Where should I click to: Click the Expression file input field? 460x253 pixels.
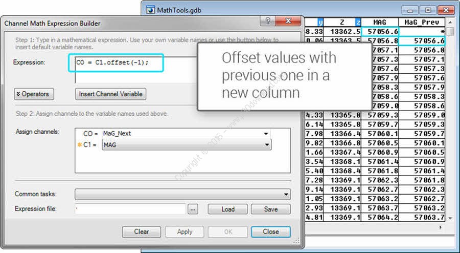[x=130, y=209]
